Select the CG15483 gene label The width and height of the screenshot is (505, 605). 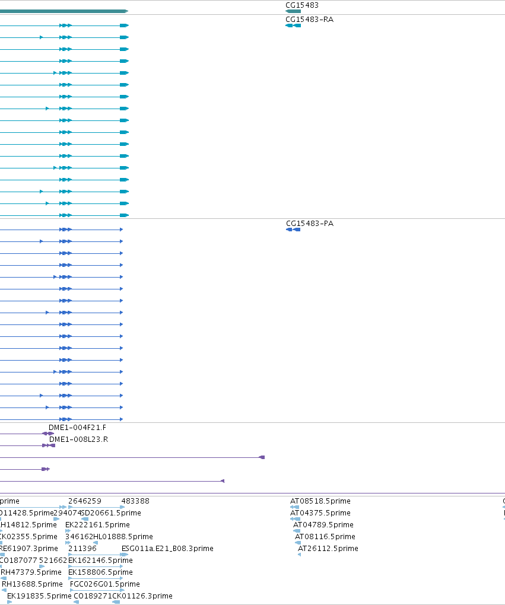302,5
